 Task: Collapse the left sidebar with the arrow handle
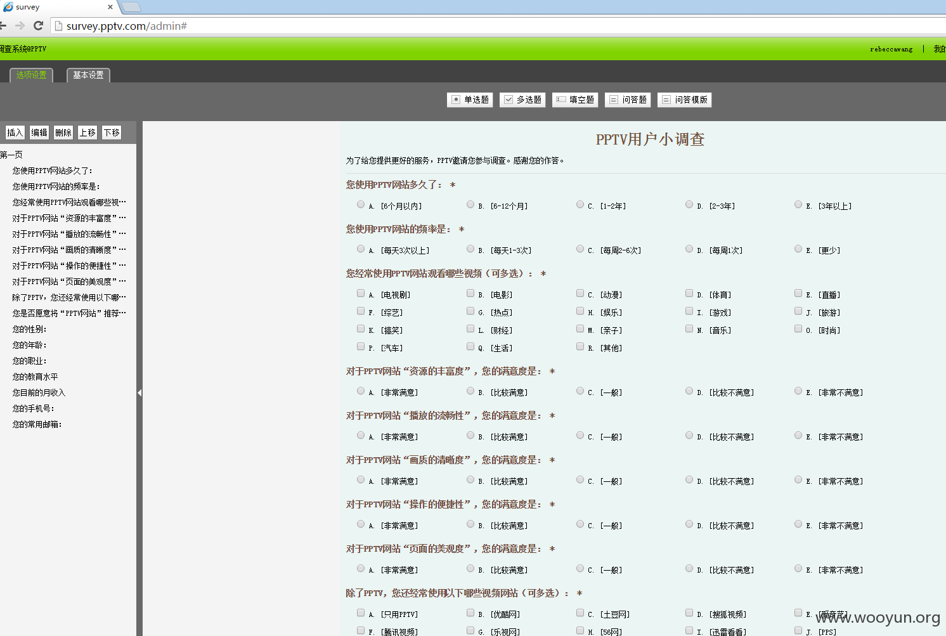click(x=139, y=393)
